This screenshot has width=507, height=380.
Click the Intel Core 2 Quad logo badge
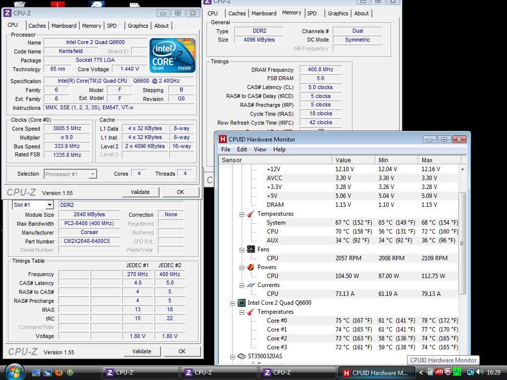coord(172,55)
